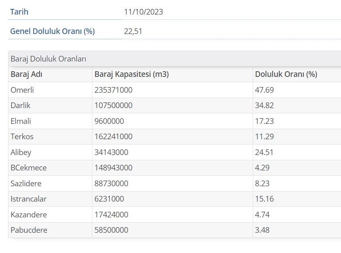The width and height of the screenshot is (341, 253).
Task: Click Terkos capacity value 162241000
Action: point(113,136)
